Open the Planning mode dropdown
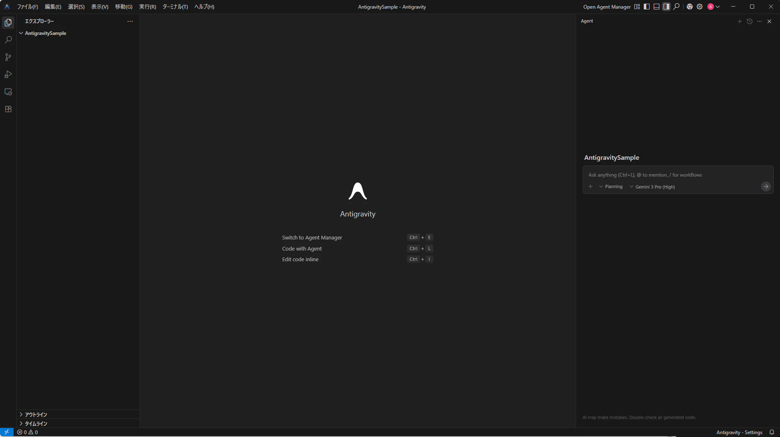Screen dimensions: 780x437 [611, 186]
